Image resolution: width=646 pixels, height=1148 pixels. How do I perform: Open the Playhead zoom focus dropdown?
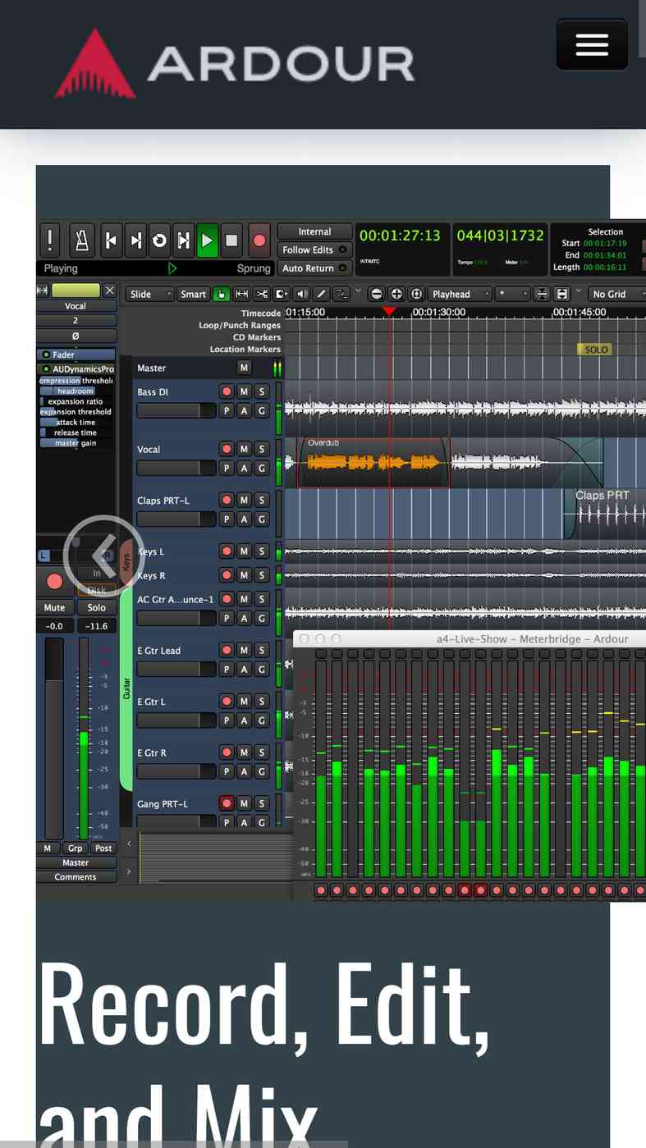tap(460, 294)
